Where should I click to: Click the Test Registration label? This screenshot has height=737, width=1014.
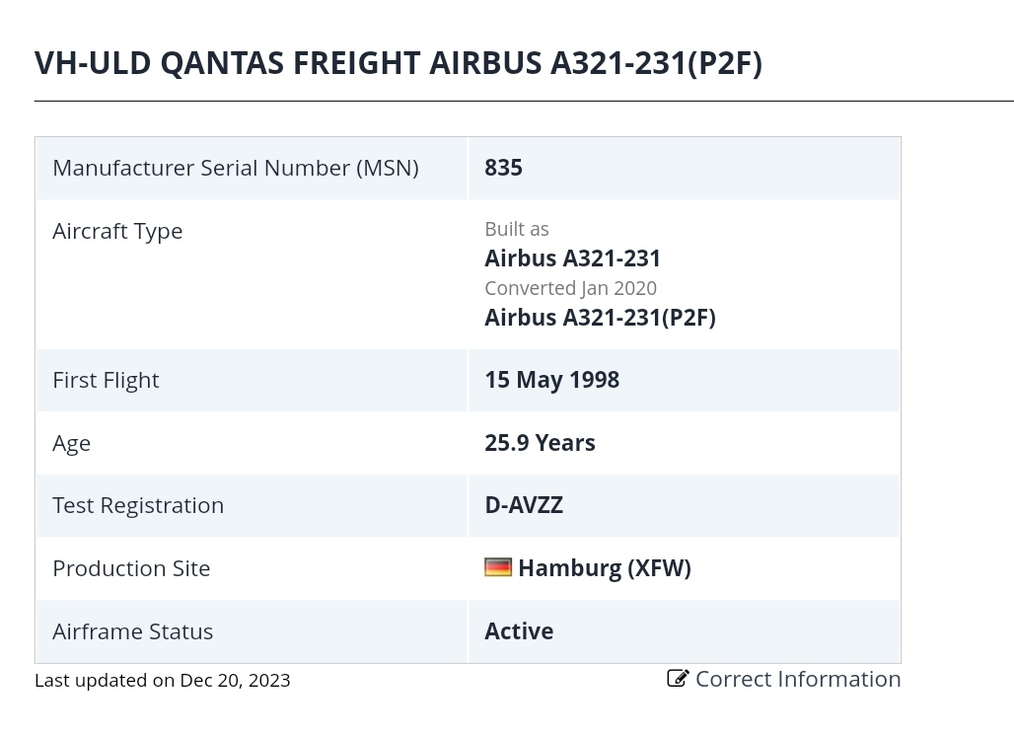pyautogui.click(x=138, y=505)
